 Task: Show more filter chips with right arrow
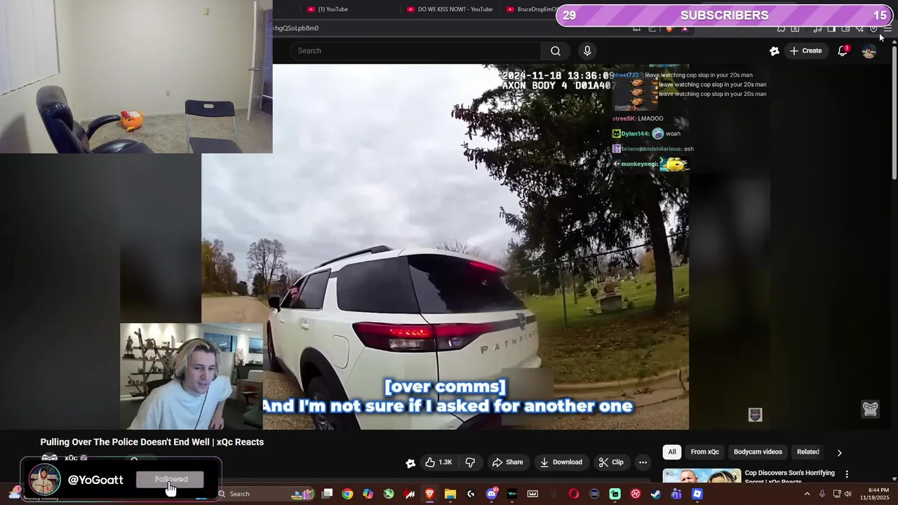[x=839, y=452]
